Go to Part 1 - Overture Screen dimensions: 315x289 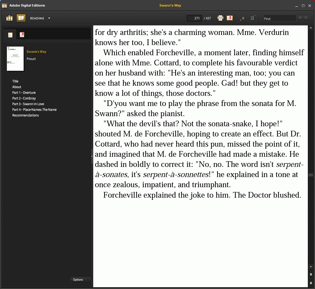[24, 93]
